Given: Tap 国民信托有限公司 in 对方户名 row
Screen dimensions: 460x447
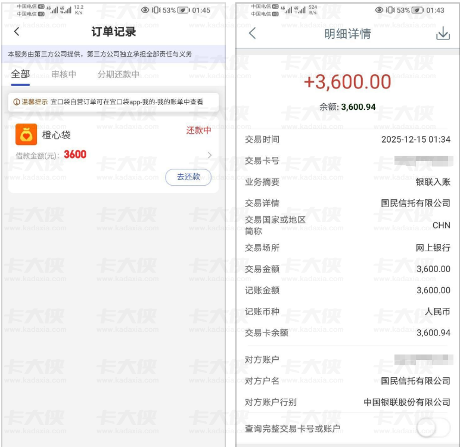Looking at the screenshot, I should 416,381.
